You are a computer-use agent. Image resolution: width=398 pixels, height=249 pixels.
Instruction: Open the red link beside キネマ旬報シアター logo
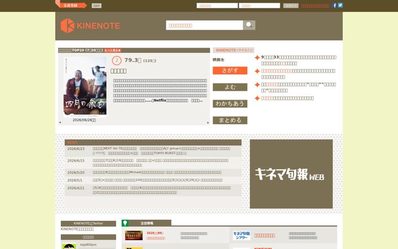265,236
